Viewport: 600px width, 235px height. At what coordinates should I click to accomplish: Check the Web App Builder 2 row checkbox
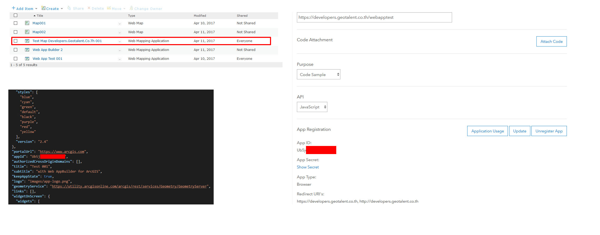[x=16, y=50]
